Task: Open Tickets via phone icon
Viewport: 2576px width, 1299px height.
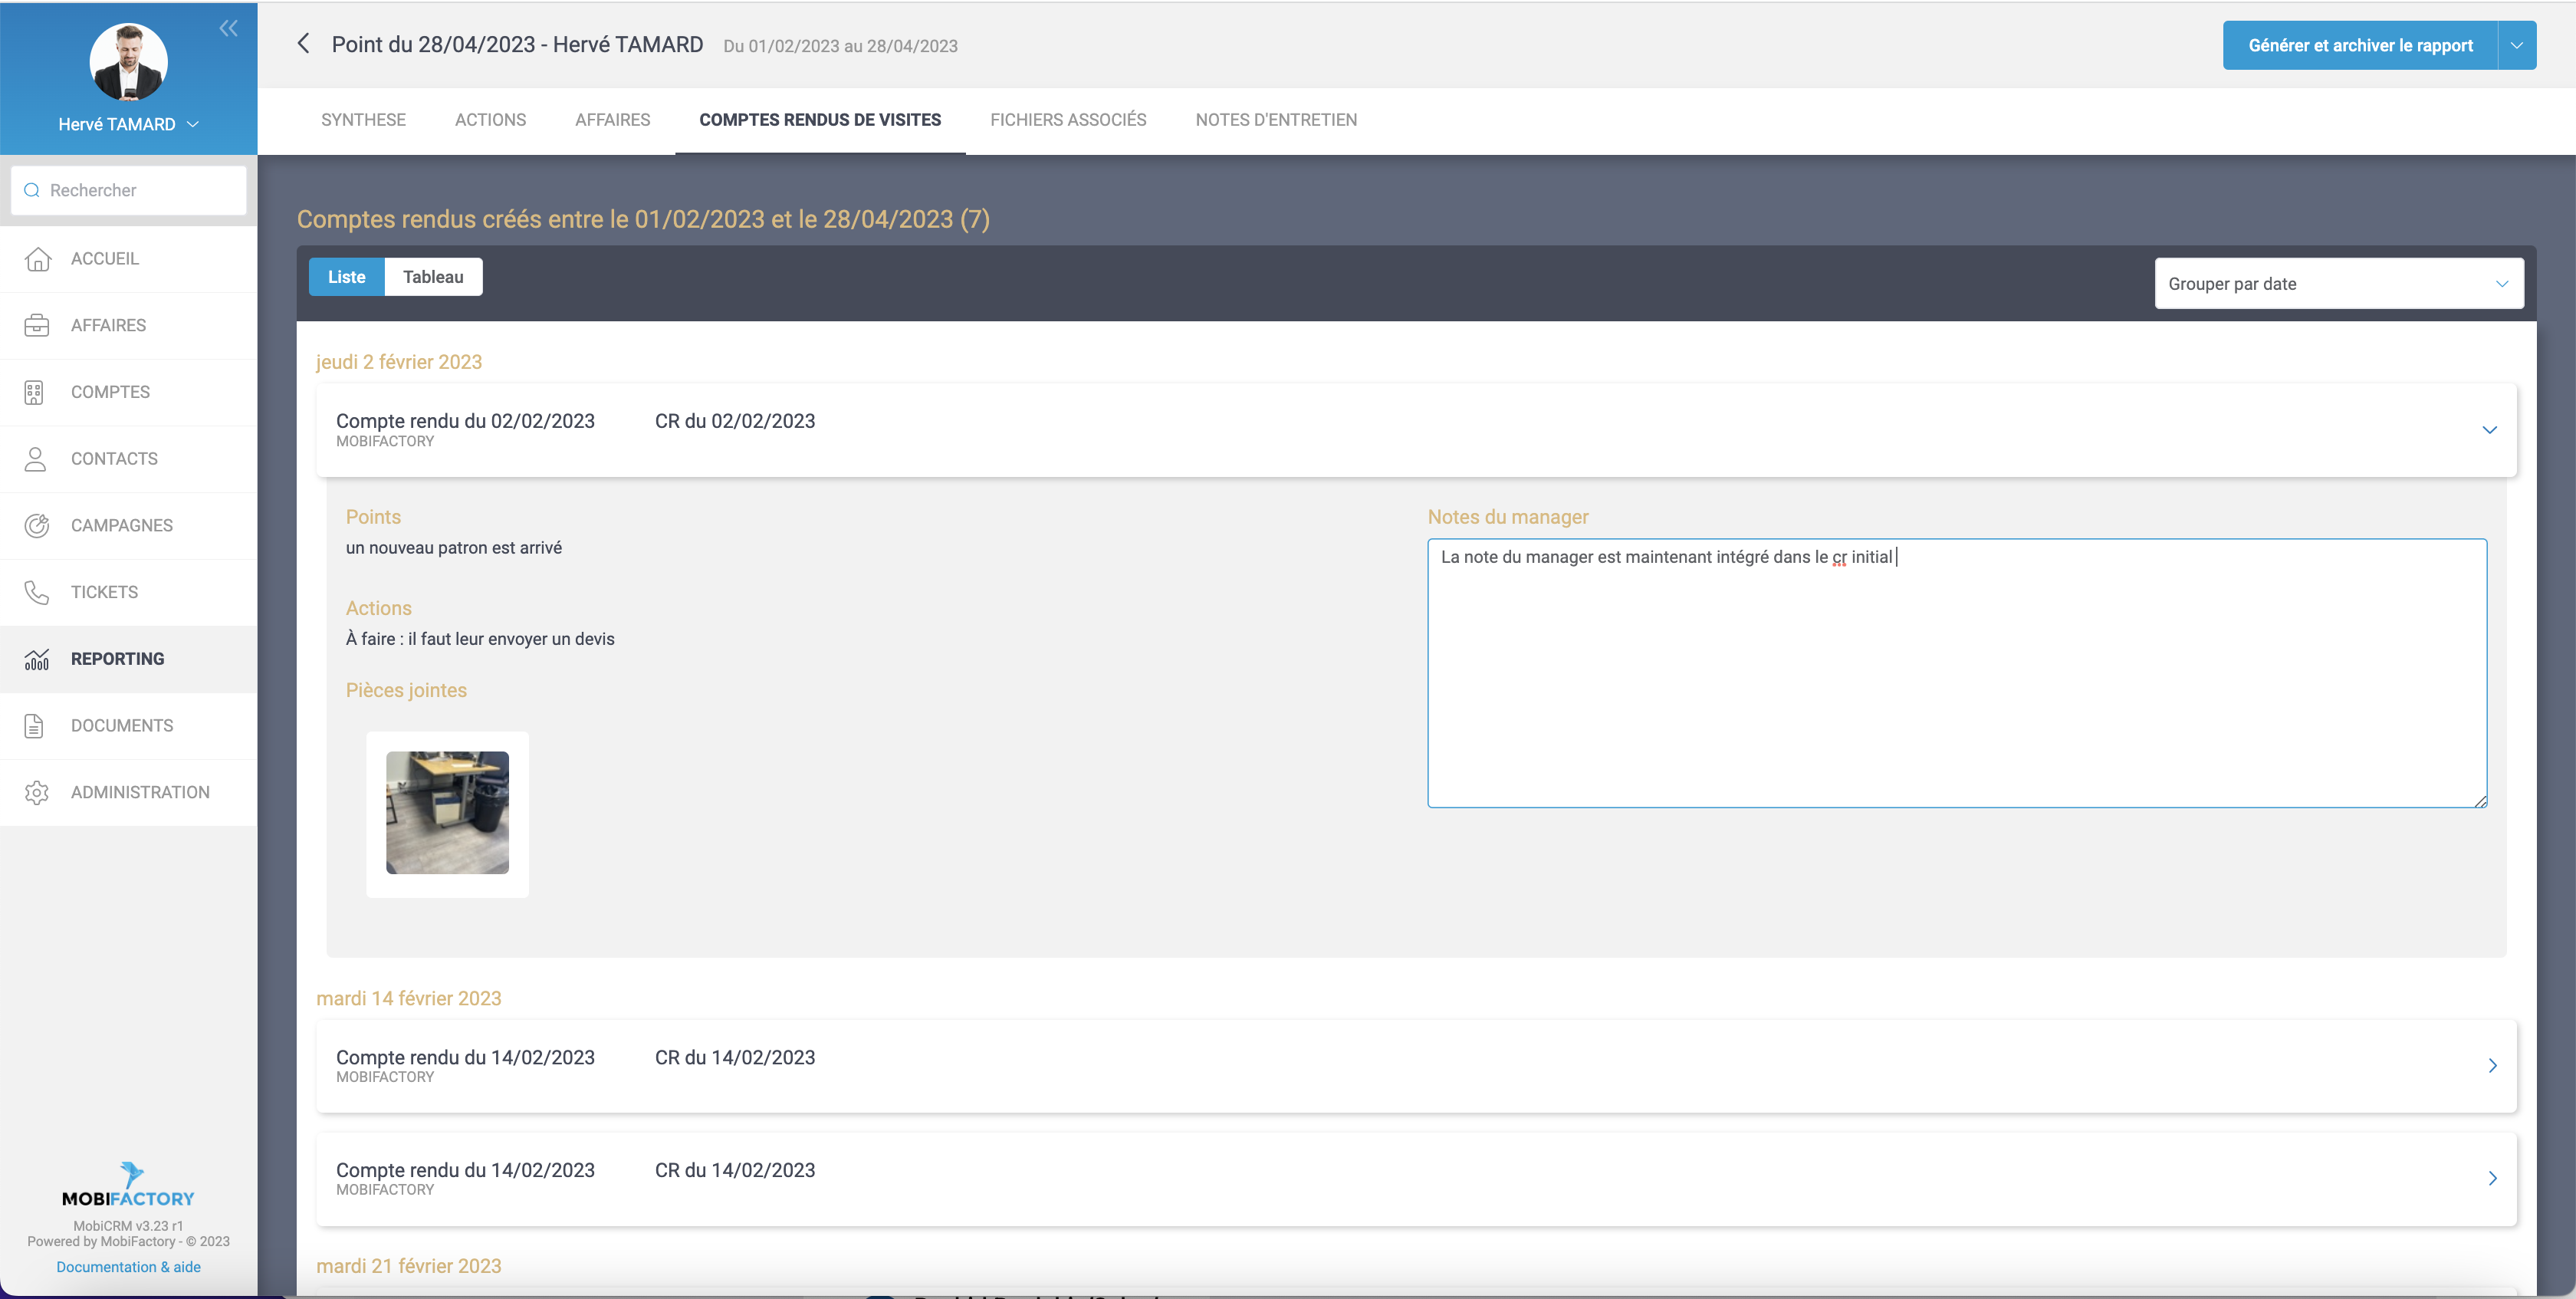Action: coord(37,592)
